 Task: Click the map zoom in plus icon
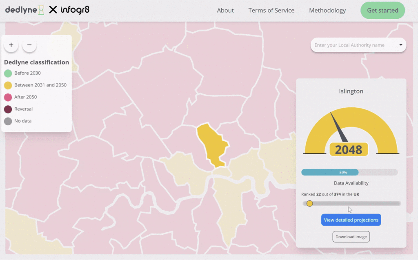(11, 45)
